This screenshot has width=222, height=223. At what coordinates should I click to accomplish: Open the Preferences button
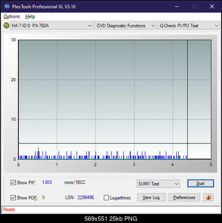click(x=184, y=198)
